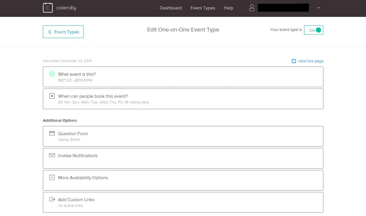Screen dimensions: 366x216
Task: Click the calendar-plus More Availability icon
Action: coord(52,177)
